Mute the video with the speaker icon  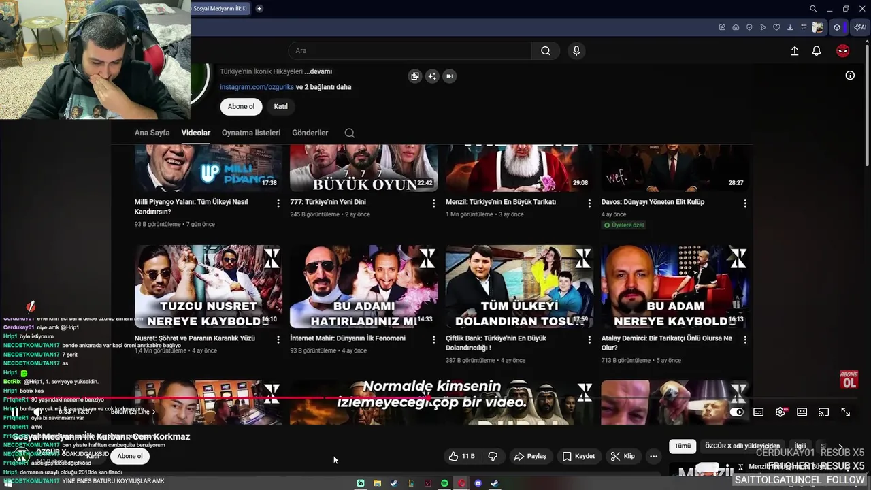(37, 412)
